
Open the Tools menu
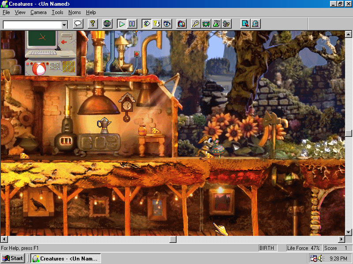pyautogui.click(x=57, y=12)
